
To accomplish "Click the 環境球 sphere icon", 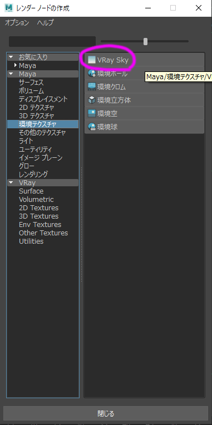I will (92, 127).
